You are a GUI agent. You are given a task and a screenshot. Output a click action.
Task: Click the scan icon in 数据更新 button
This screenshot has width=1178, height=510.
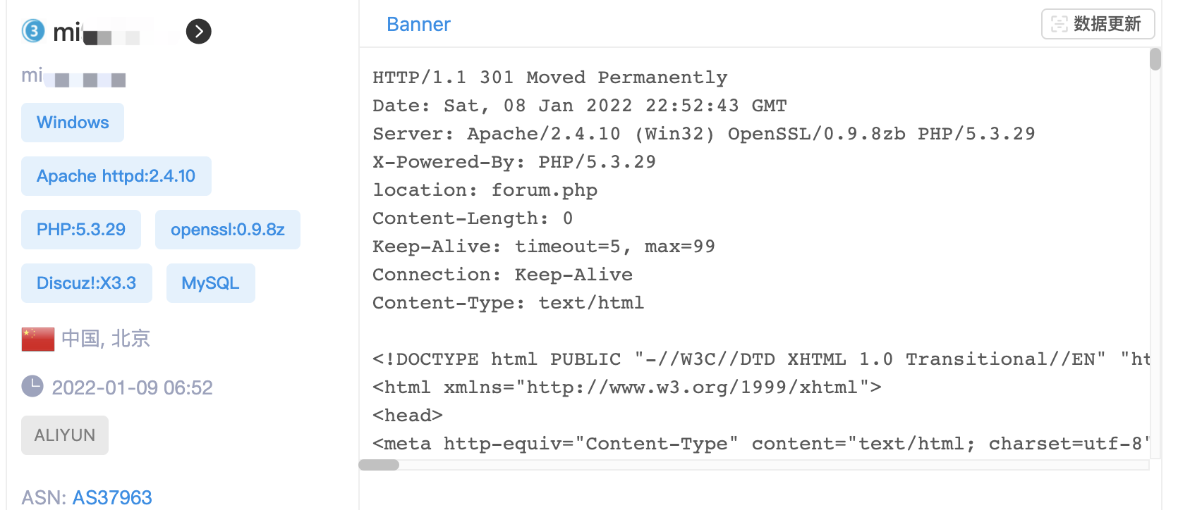tap(1059, 24)
